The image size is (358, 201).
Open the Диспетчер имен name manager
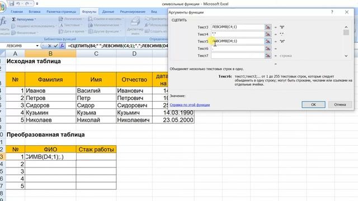point(135,26)
